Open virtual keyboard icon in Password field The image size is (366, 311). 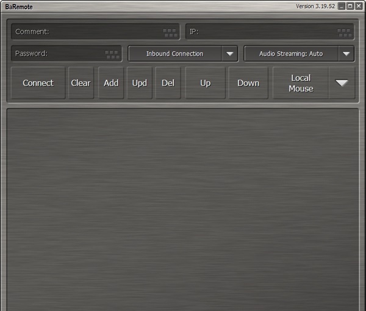pos(112,55)
